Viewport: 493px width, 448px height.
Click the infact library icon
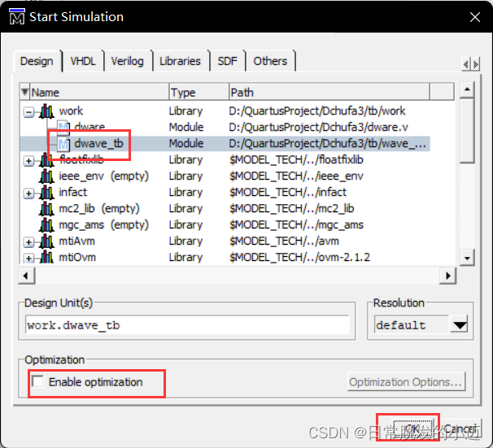[x=46, y=192]
